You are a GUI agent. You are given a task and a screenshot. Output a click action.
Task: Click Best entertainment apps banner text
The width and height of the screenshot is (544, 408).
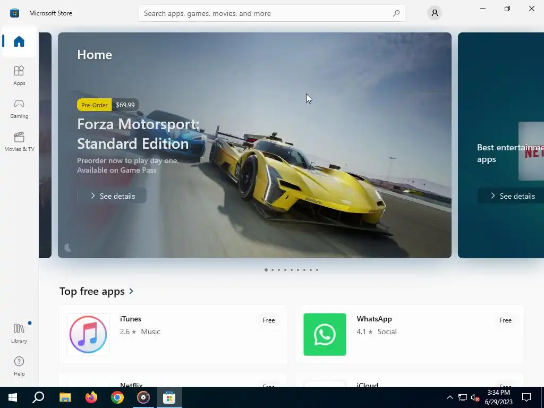(x=510, y=154)
